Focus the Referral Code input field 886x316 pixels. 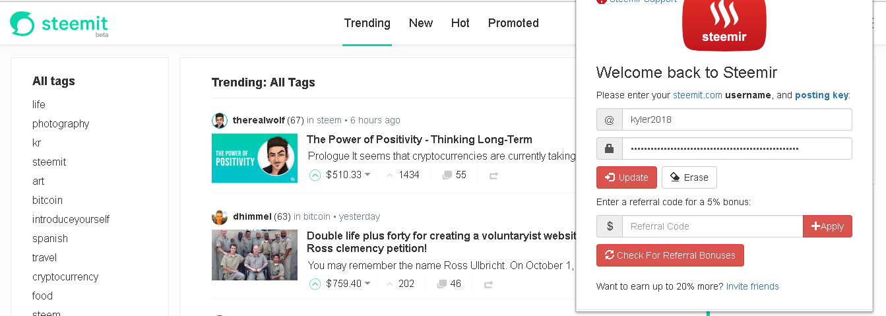(x=712, y=226)
